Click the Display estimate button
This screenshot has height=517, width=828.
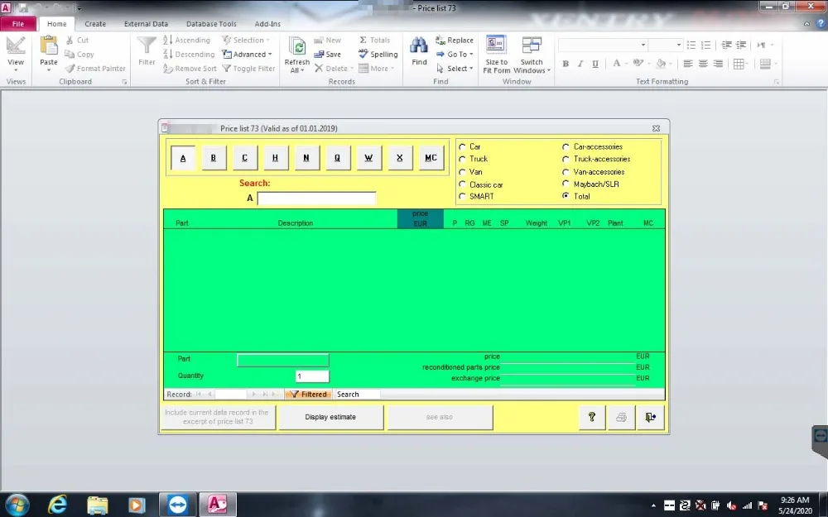(330, 417)
